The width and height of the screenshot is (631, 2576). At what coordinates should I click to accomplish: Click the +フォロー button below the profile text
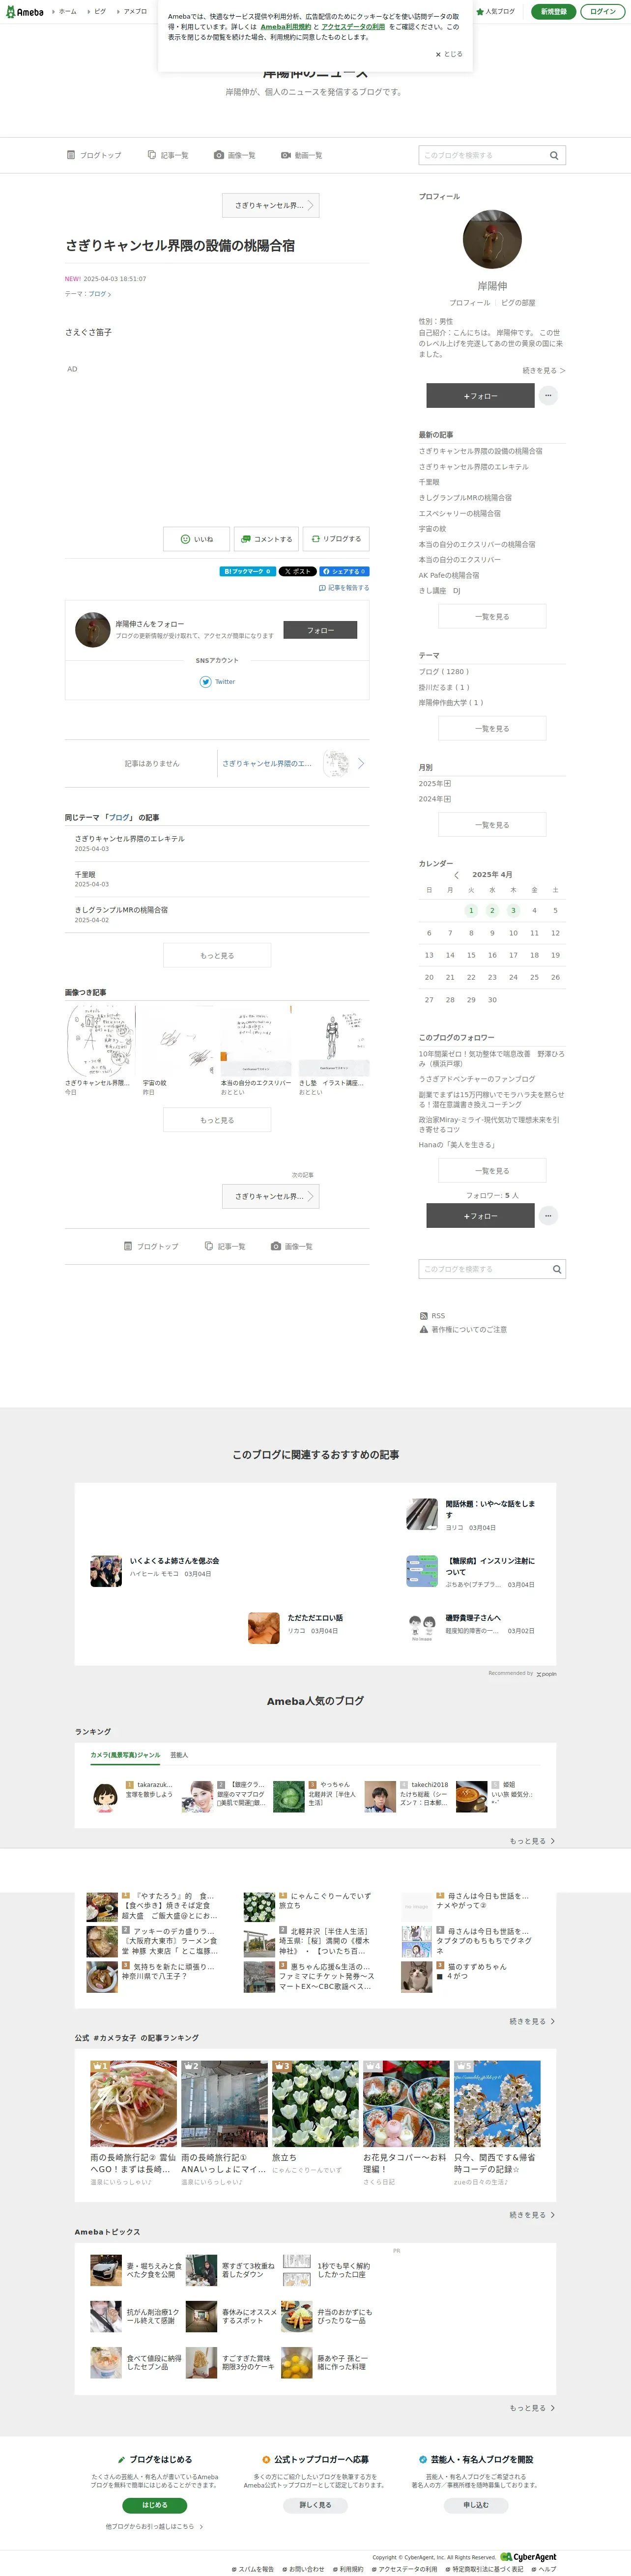point(480,396)
